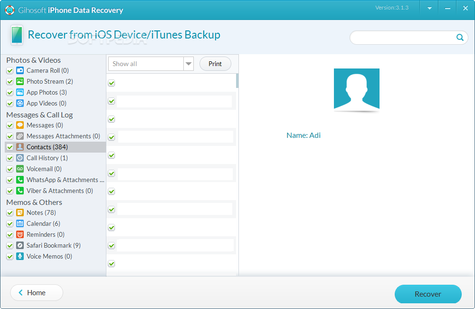Uncheck the first contact row checkbox
This screenshot has height=309, width=475.
(x=112, y=83)
